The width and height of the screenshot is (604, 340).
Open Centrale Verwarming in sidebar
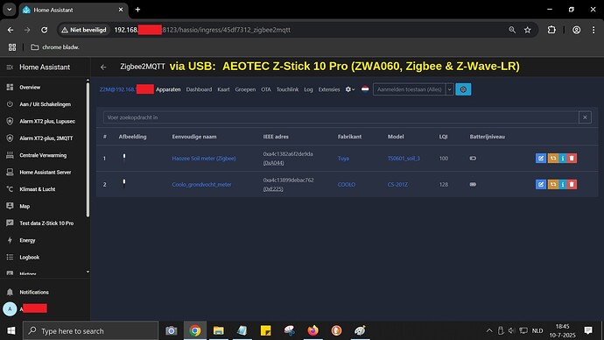click(x=44, y=155)
